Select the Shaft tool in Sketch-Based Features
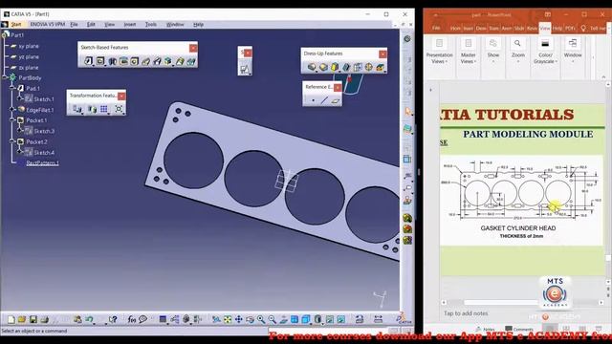Viewport: 612px width, 344px height. [x=112, y=61]
